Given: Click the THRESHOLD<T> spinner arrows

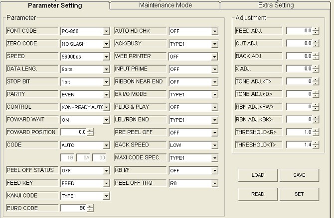Looking at the screenshot, I should tap(315, 145).
